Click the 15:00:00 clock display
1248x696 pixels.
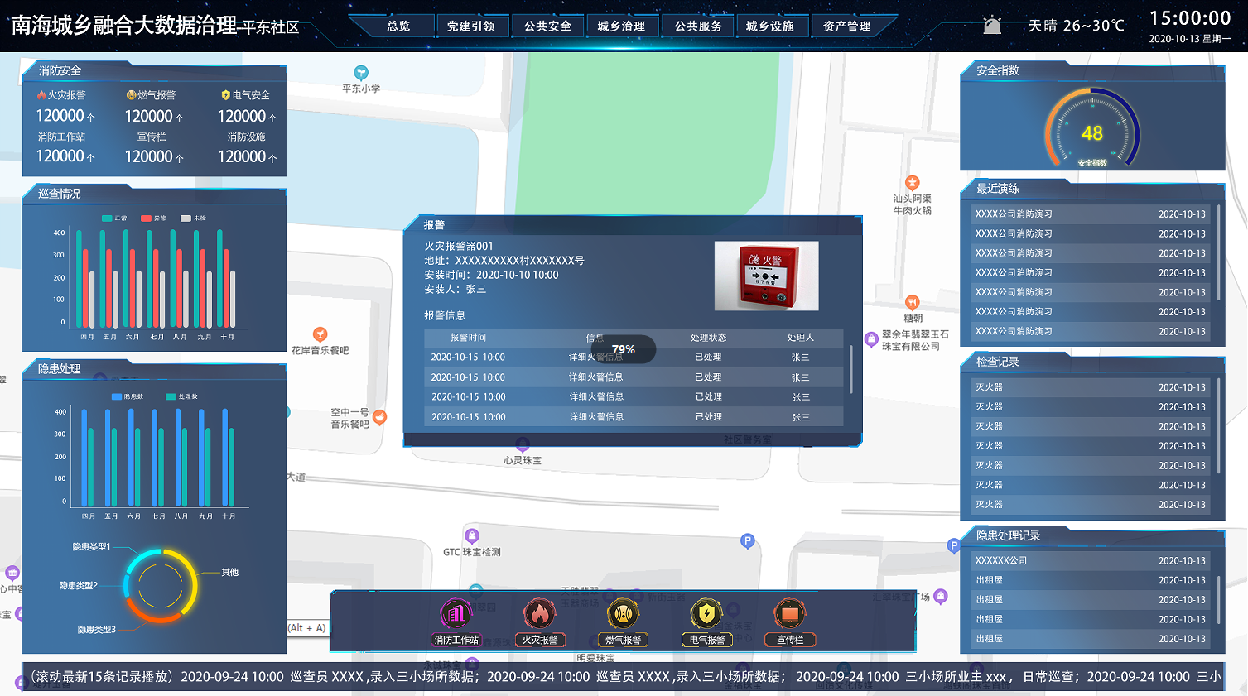tap(1190, 18)
